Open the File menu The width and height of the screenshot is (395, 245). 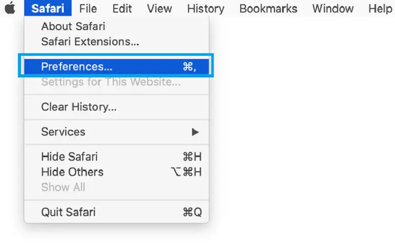(88, 8)
